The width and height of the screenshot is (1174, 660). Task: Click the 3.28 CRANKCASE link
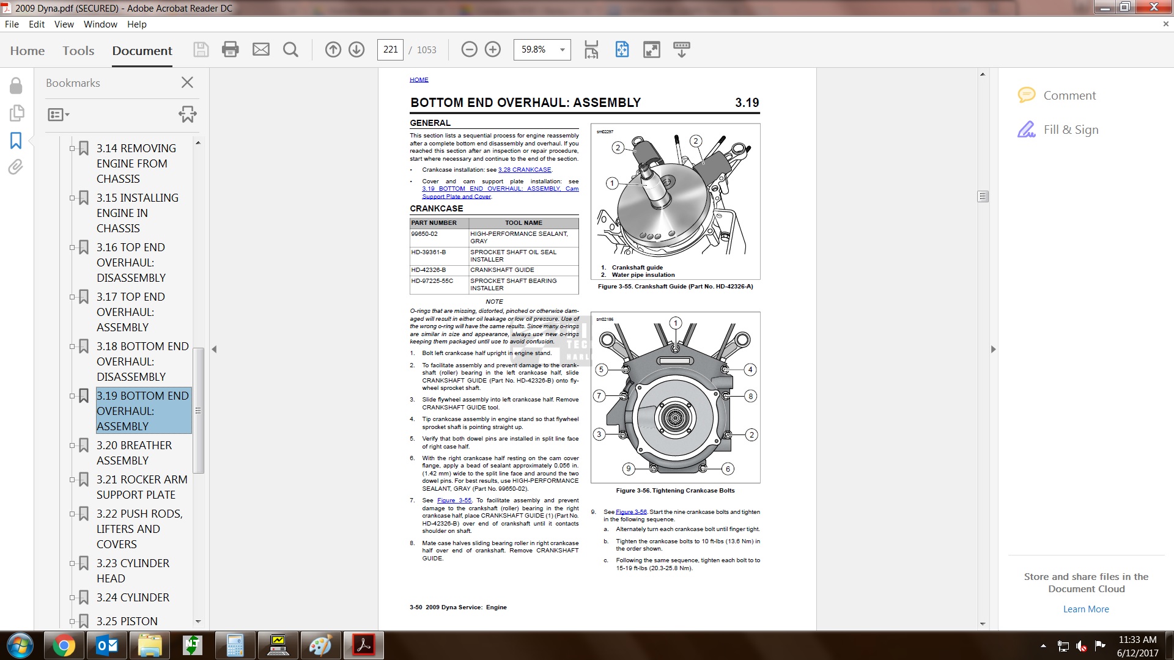click(525, 170)
